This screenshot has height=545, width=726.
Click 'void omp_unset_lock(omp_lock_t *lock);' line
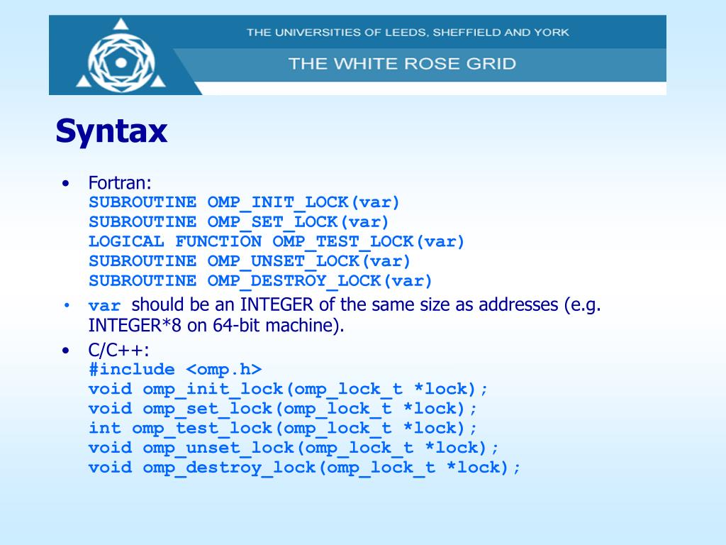[x=294, y=448]
